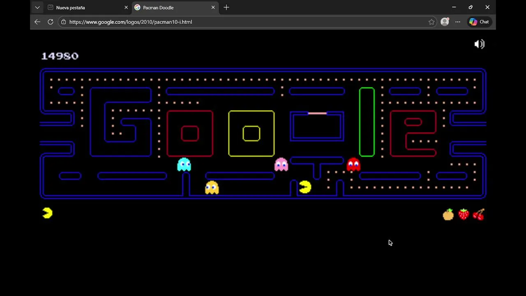Restore down the browser window

point(471,7)
